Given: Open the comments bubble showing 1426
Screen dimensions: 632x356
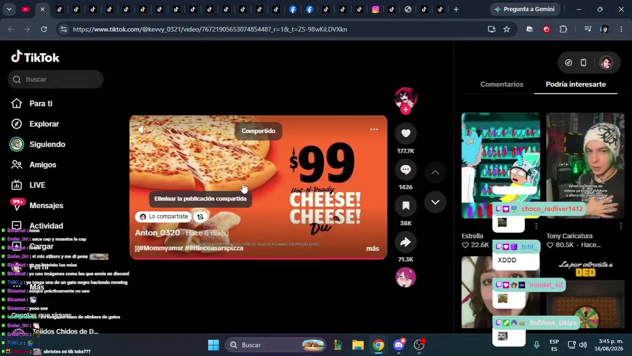Looking at the screenshot, I should (406, 170).
